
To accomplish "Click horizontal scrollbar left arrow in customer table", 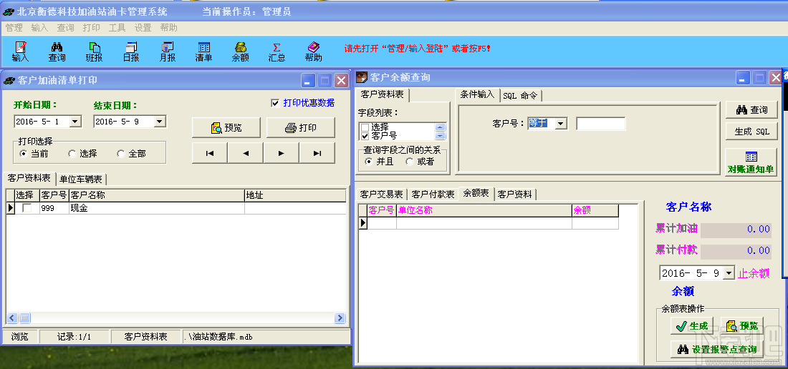I will coord(12,318).
